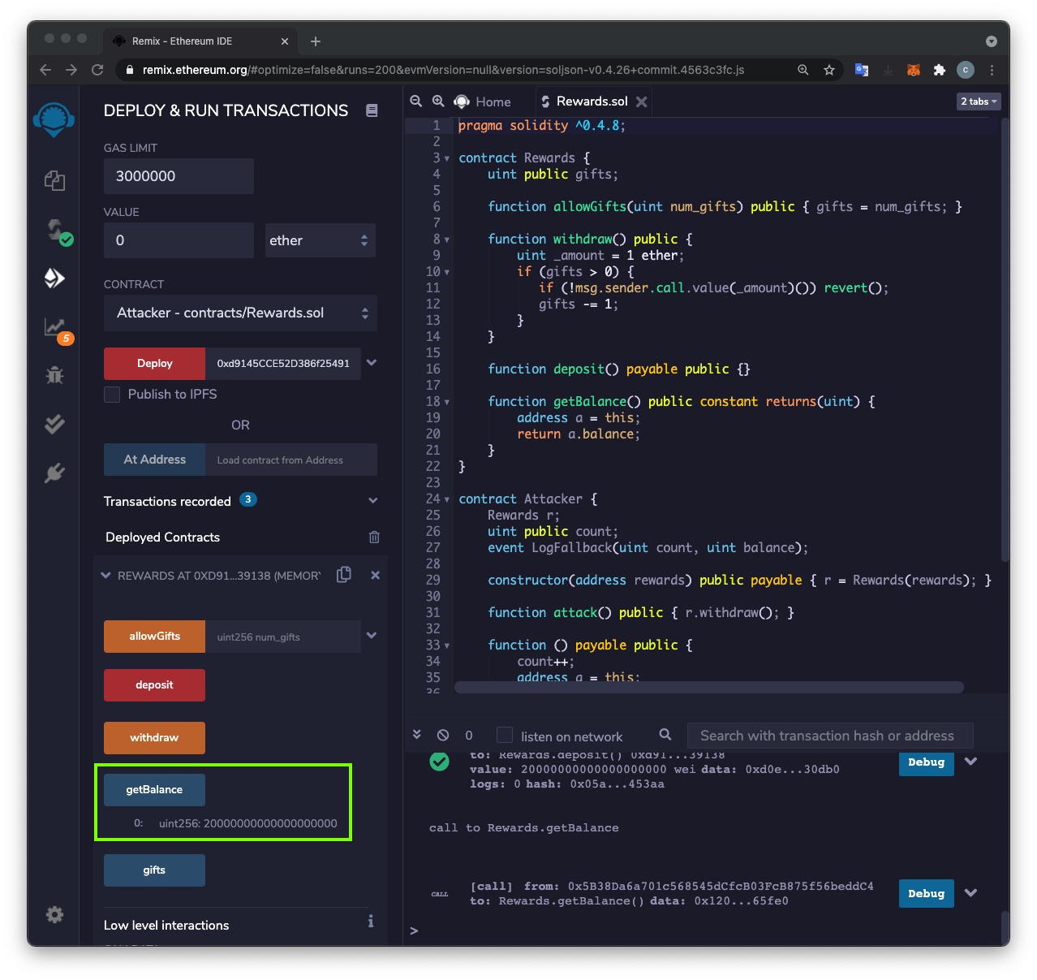
Task: Click the getBalance function button
Action: click(154, 790)
